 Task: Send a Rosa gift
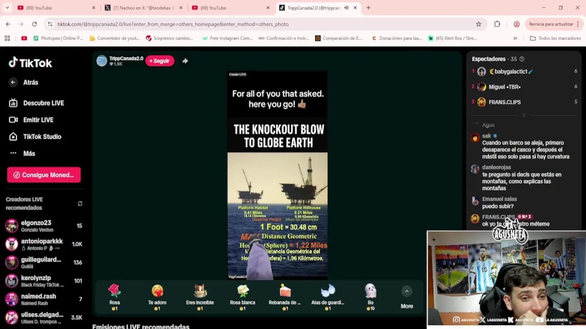114,297
